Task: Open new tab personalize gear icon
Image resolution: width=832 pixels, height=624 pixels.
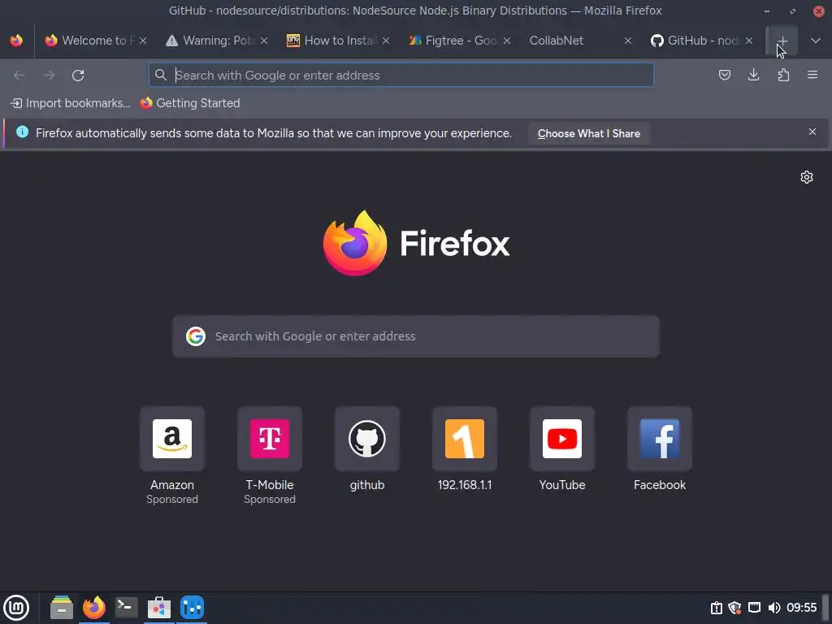Action: 807,177
